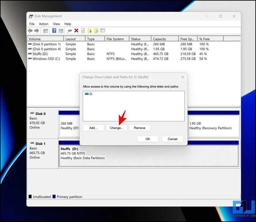Click the show/hide action pane toolbar icon
This screenshot has height=222, width=256.
click(61, 31)
